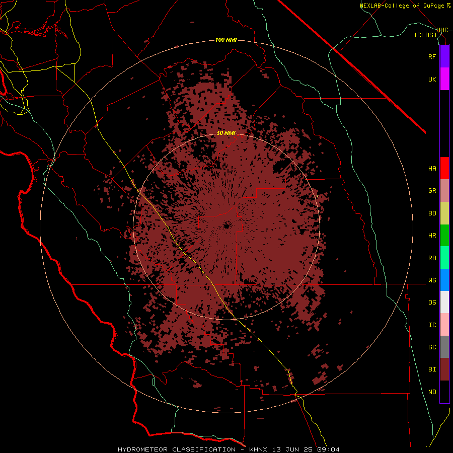This screenshot has width=453, height=453.
Task: Pick the HR green legend swatch
Action: [444, 236]
